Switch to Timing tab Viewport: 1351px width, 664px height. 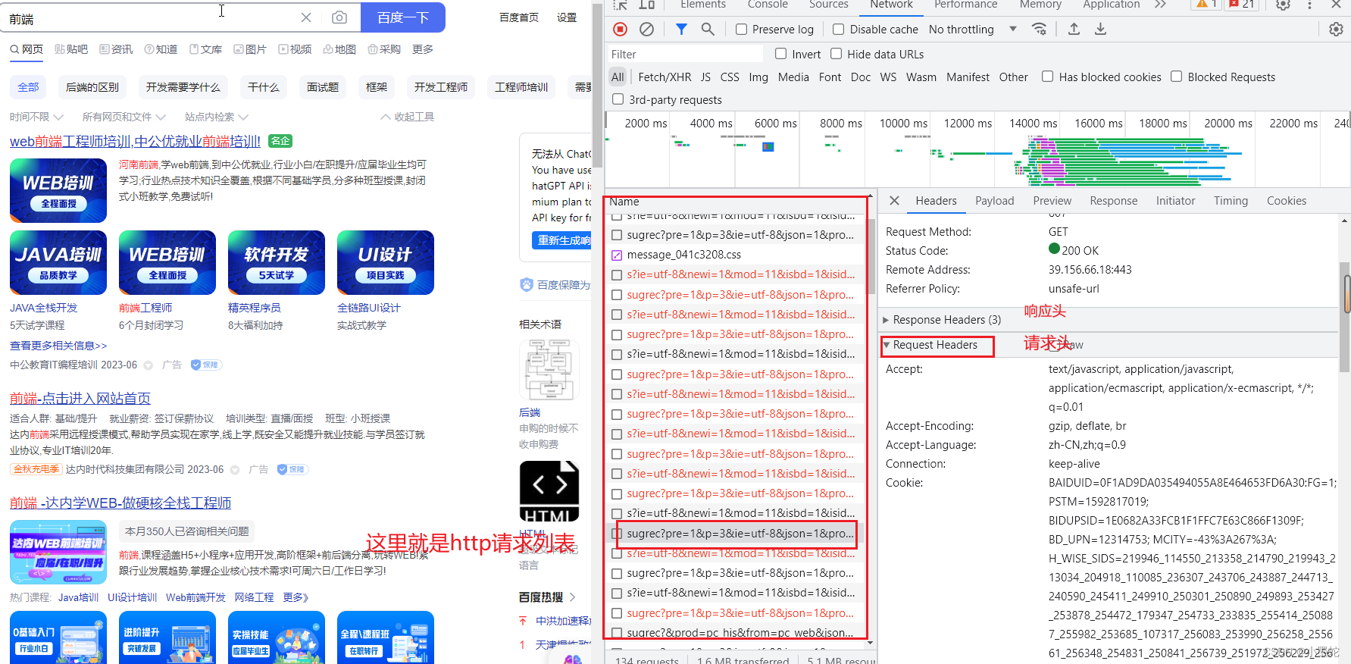pos(1231,201)
